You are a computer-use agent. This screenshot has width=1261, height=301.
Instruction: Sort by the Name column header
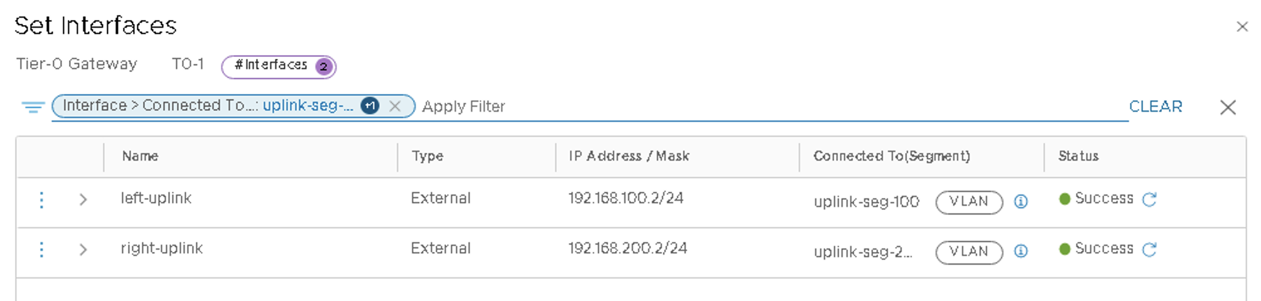click(x=140, y=156)
